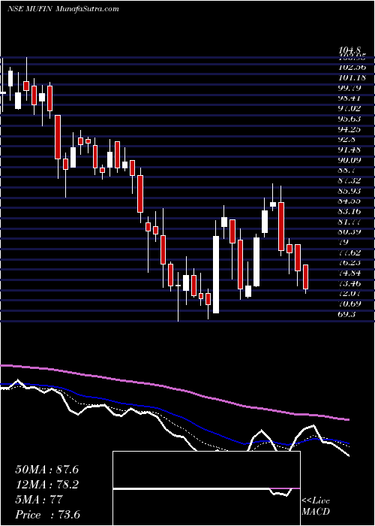Click the 70.69 price axis label
The image size is (375, 526).
point(350,304)
